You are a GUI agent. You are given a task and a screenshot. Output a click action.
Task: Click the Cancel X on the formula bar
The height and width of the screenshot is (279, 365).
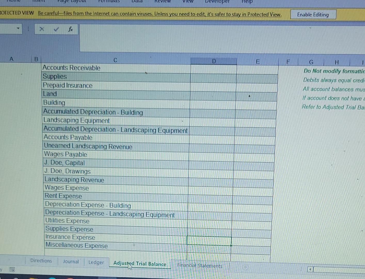[x=42, y=29]
